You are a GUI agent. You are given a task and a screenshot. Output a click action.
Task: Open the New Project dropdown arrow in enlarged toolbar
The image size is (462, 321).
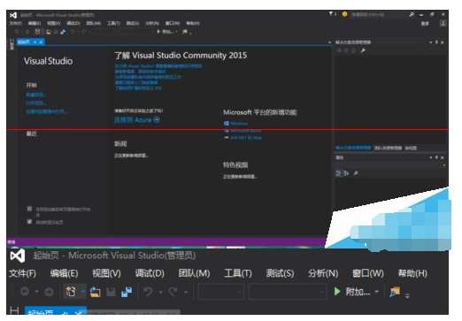coord(83,292)
